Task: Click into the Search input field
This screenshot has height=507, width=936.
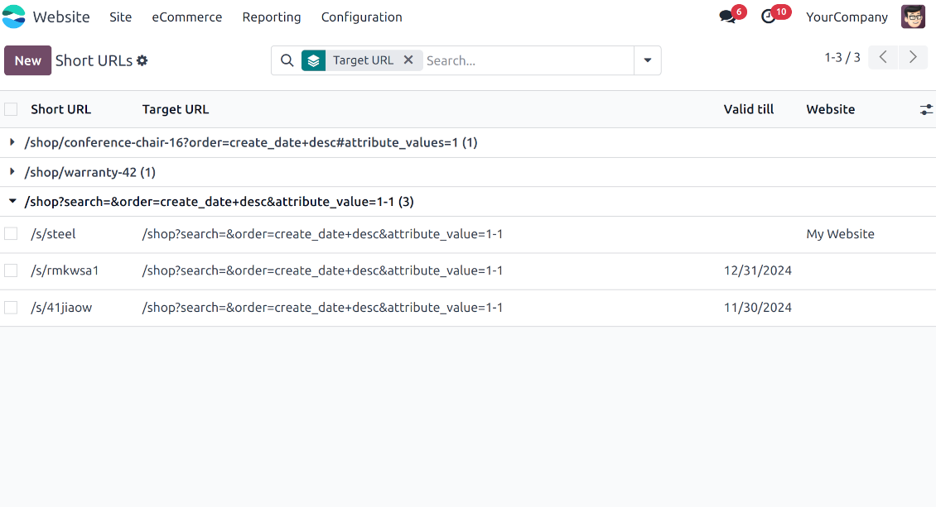Action: [526, 60]
